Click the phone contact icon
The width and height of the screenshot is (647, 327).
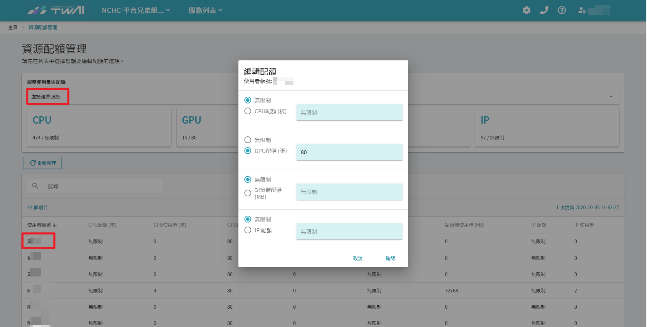tap(544, 11)
